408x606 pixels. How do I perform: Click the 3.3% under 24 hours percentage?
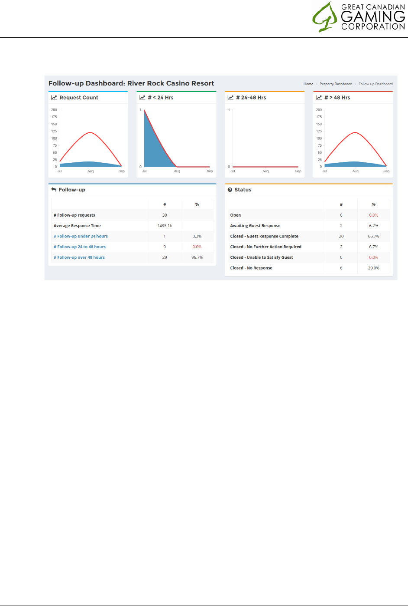coord(197,236)
